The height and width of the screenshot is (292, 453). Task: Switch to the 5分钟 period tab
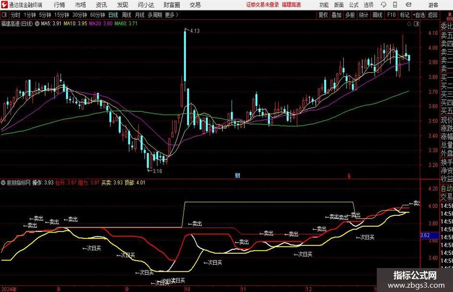[45, 15]
